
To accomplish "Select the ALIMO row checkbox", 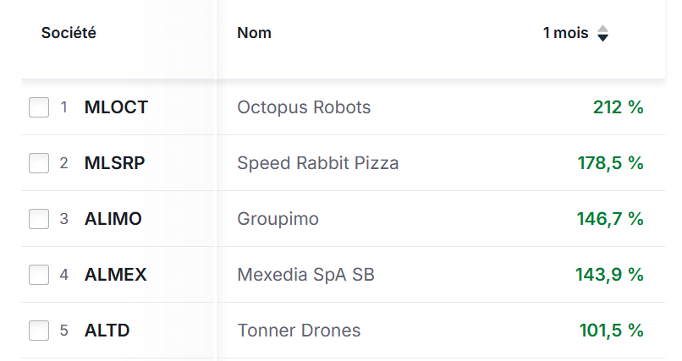I will click(39, 219).
